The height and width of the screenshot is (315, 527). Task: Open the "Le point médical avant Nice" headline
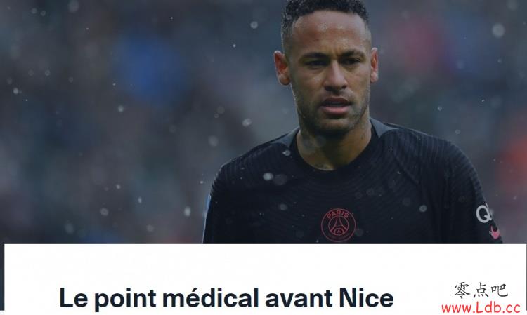click(226, 298)
